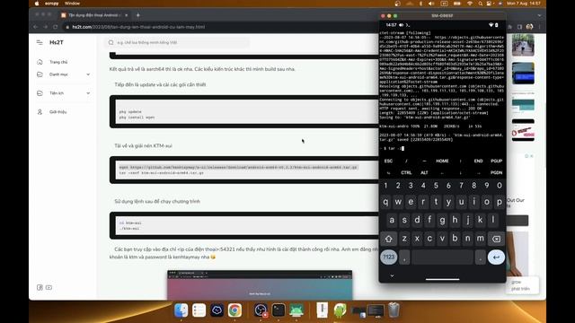Image resolution: width=575 pixels, height=323 pixels.
Task: Tap the shift key on phone keyboard
Action: [389, 239]
